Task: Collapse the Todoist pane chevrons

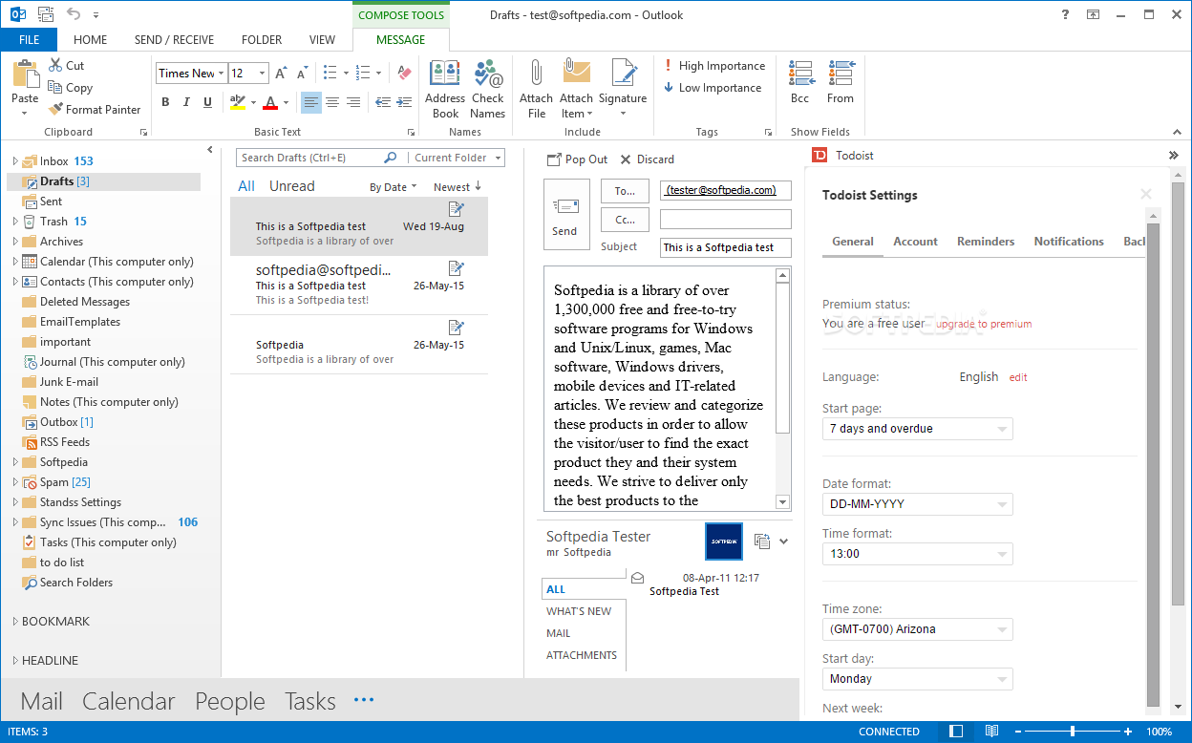Action: point(1174,155)
